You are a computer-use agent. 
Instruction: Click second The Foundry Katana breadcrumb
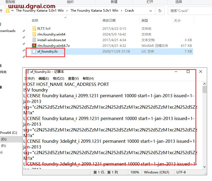click(x=94, y=11)
